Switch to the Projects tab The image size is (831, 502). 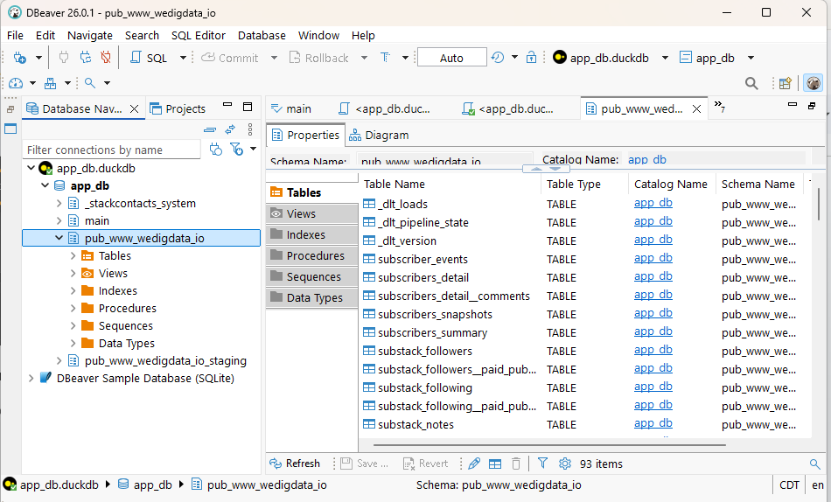pos(178,108)
